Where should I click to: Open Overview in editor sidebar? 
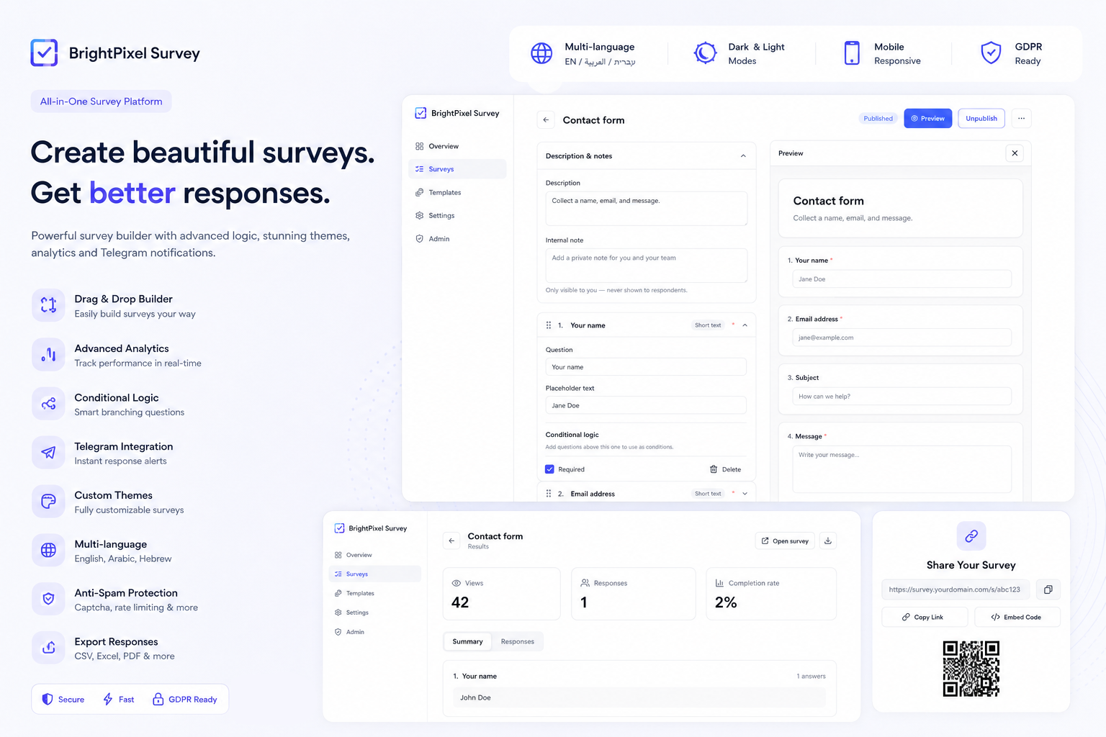point(457,146)
